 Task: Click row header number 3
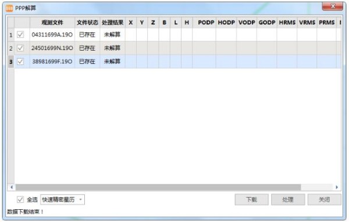click(x=11, y=62)
